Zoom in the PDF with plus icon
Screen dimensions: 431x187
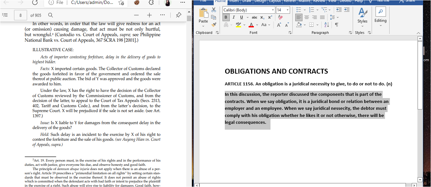coord(149,15)
